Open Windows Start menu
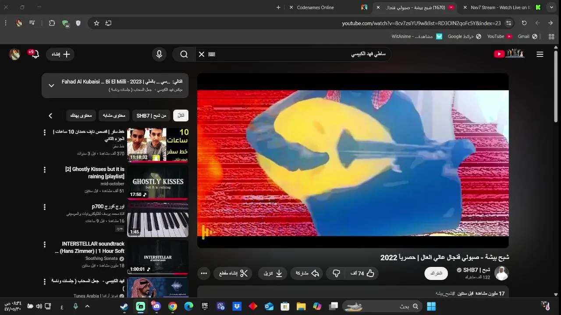 [x=431, y=306]
